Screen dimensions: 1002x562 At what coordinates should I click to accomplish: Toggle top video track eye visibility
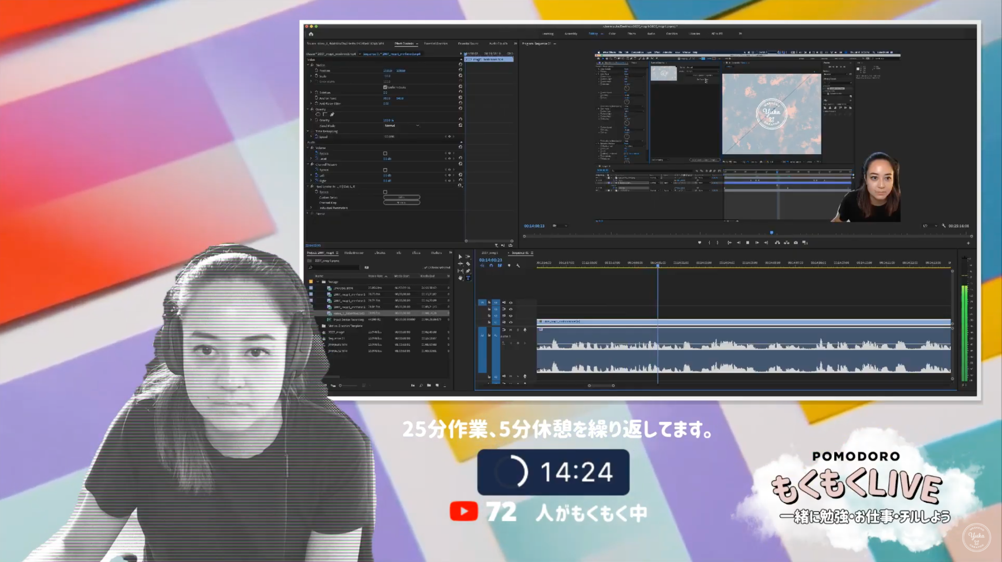point(510,303)
